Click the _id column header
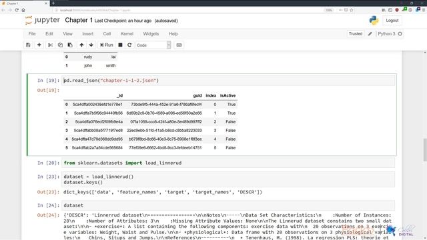Viewport: 427px width, 240px height. tap(120, 95)
